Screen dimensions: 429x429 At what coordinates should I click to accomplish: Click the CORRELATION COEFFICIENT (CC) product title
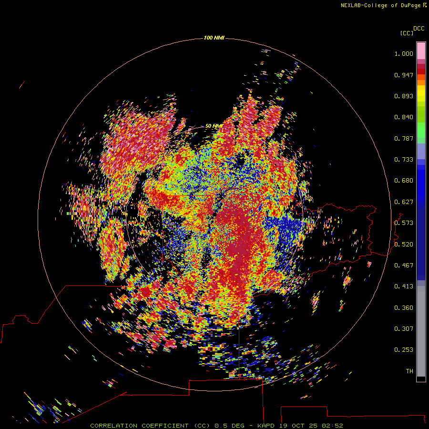click(x=150, y=426)
